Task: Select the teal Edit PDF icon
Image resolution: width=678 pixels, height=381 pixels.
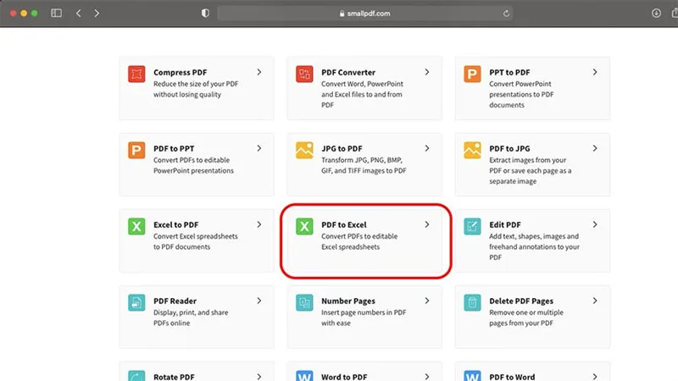Action: click(x=472, y=226)
